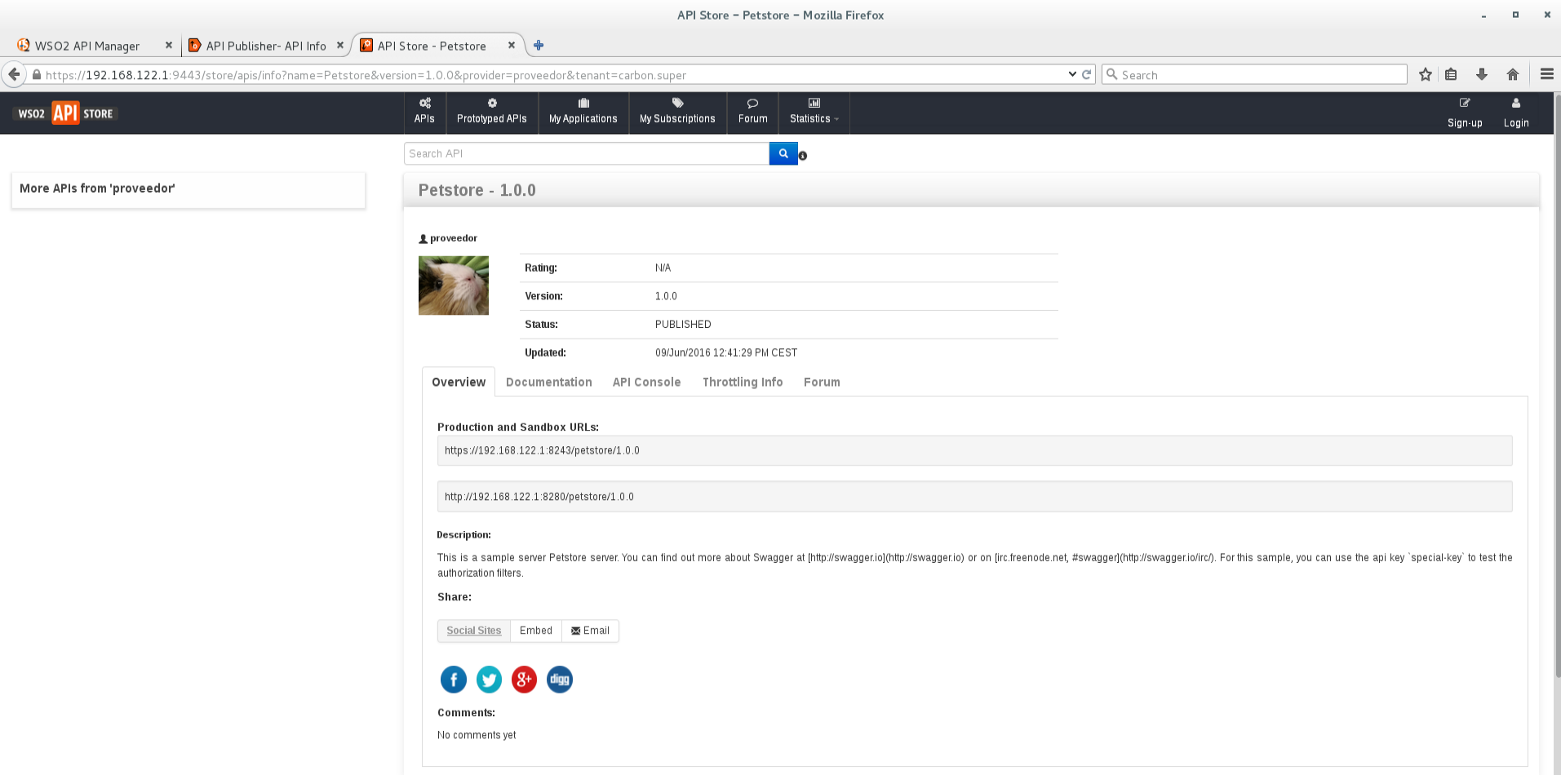Click the Sign-up icon
The image size is (1561, 775).
[1464, 103]
